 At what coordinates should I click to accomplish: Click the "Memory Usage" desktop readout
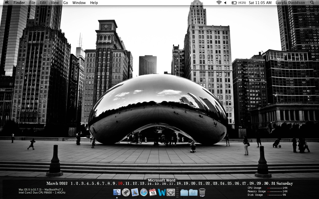click(x=267, y=191)
